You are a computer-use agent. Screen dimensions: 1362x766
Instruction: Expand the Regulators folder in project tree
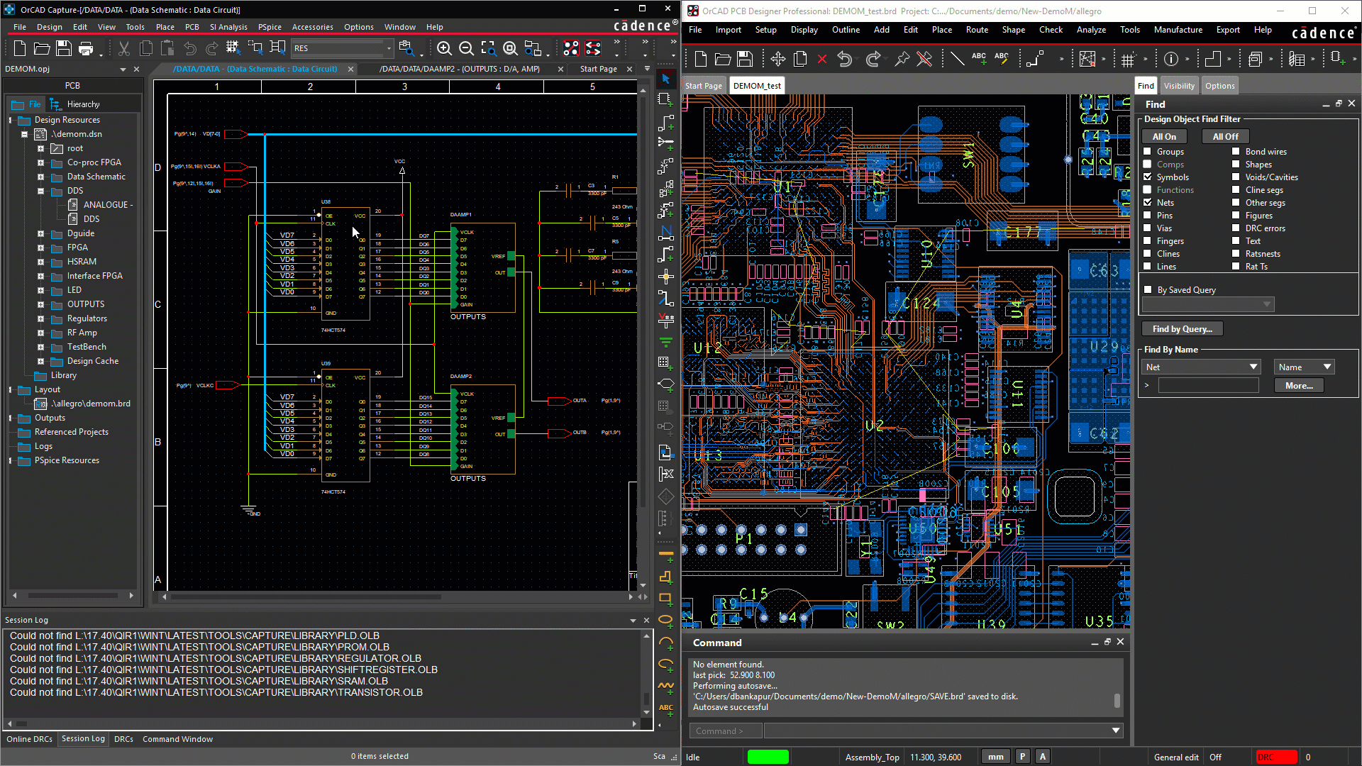[x=40, y=318]
